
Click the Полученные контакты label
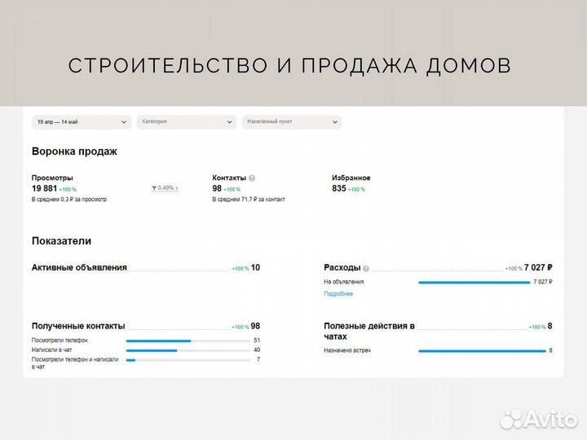78,326
